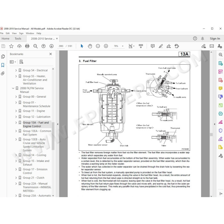Screen dimensions: 224x224
Task: Click the bookmarks panel scrollbar thumb
Action: [x=53, y=136]
